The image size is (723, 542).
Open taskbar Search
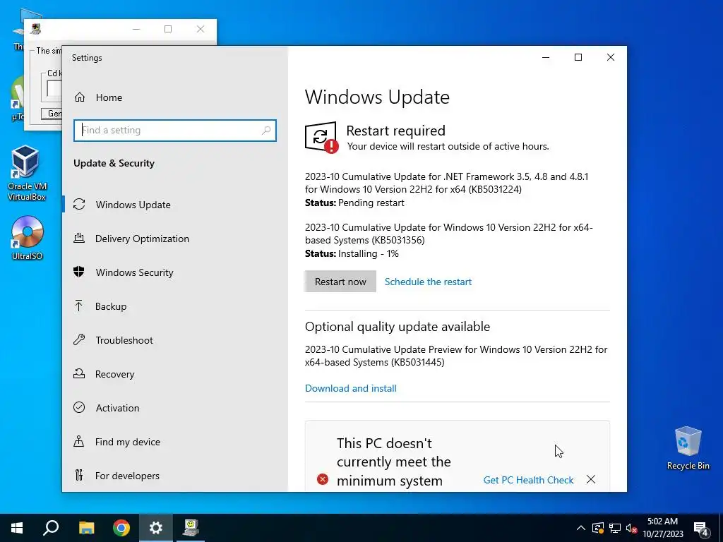pos(51,528)
